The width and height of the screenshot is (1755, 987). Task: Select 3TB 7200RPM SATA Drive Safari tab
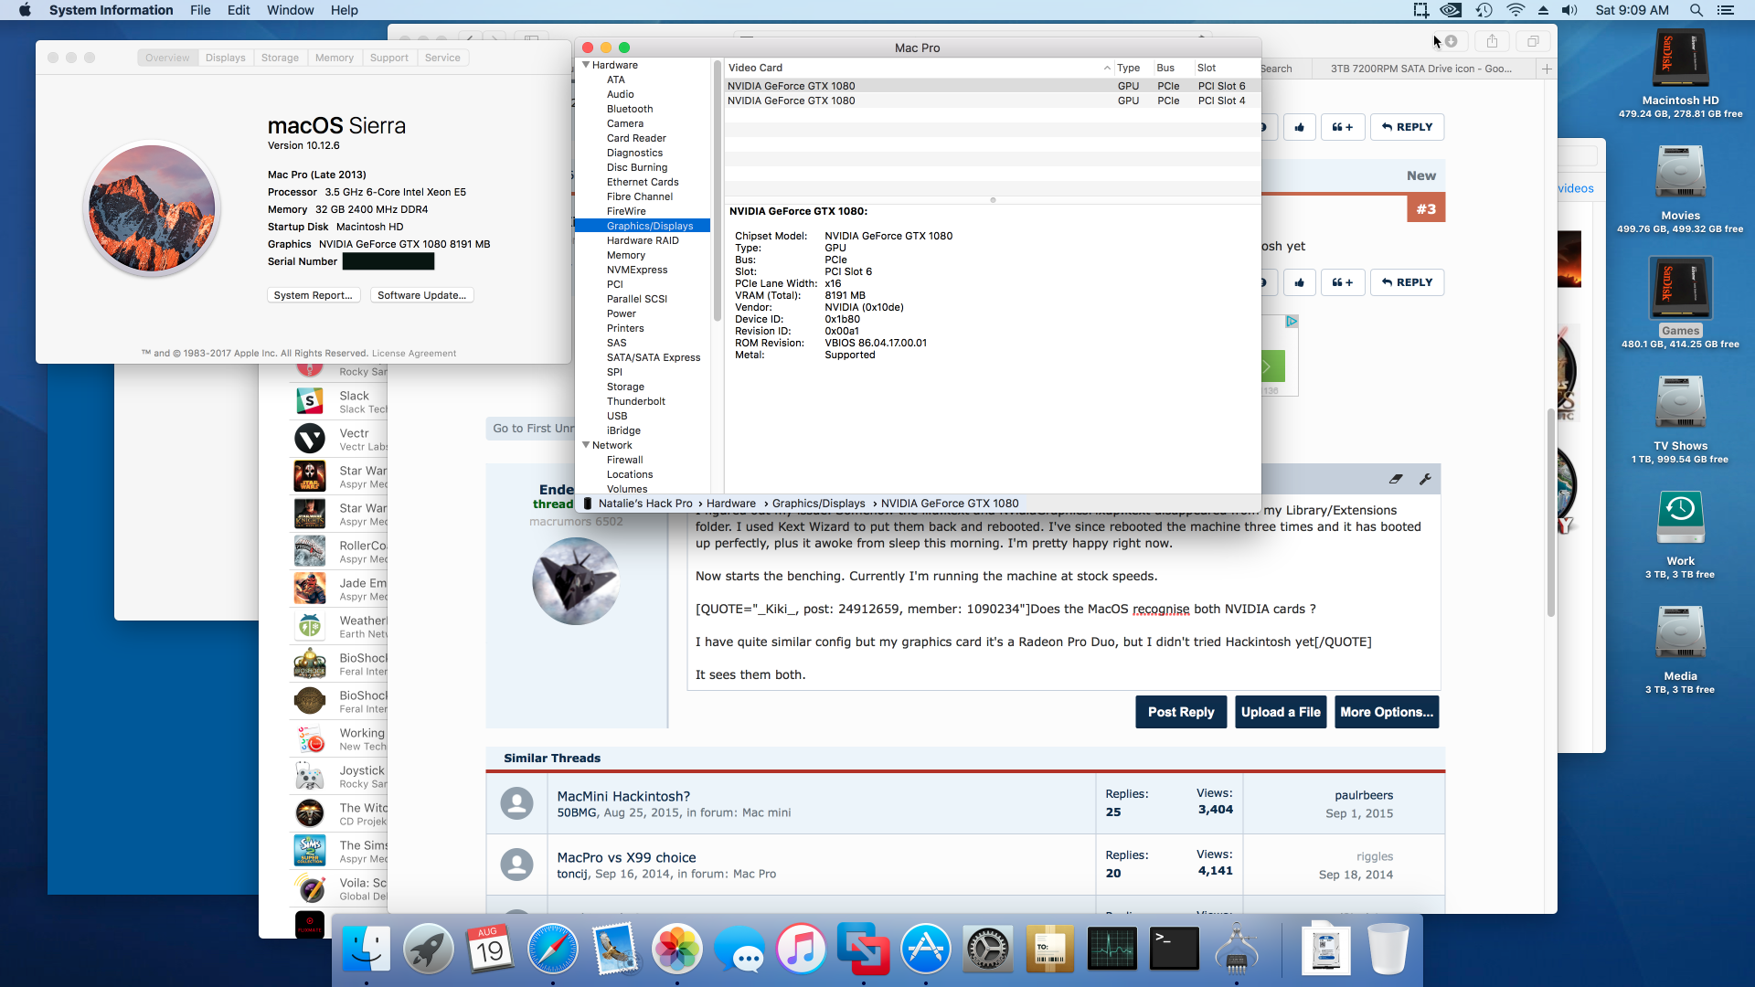tap(1421, 69)
